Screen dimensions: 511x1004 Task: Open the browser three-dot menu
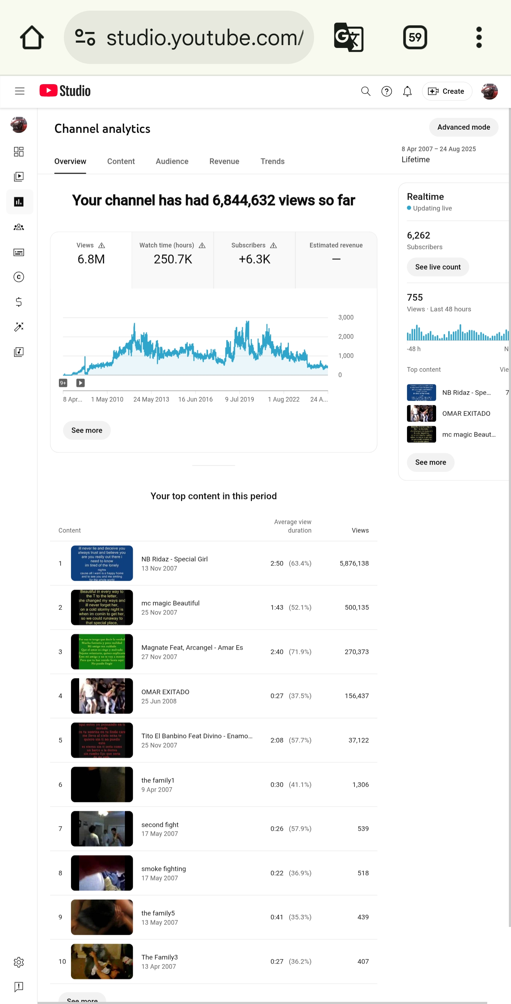479,37
